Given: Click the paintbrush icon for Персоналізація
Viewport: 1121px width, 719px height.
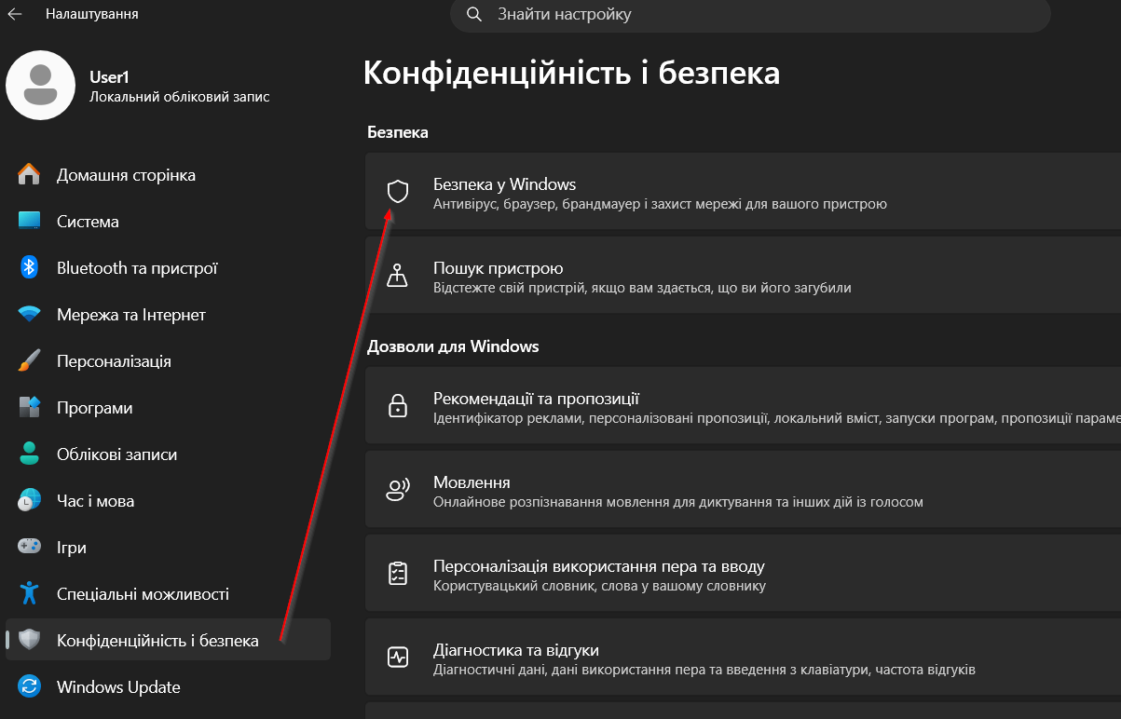Looking at the screenshot, I should click(x=30, y=361).
